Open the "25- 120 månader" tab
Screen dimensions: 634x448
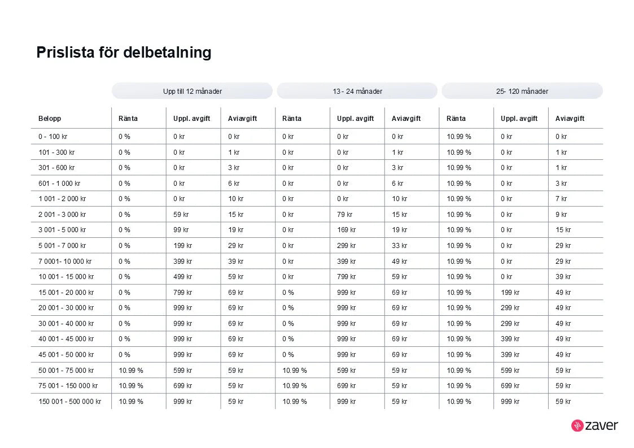click(522, 91)
